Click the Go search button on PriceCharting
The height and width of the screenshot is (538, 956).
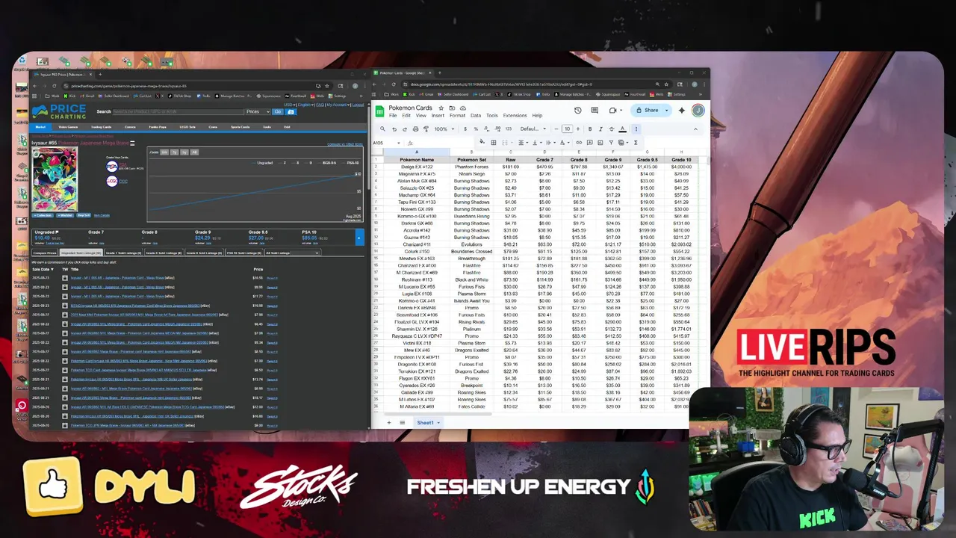click(277, 111)
